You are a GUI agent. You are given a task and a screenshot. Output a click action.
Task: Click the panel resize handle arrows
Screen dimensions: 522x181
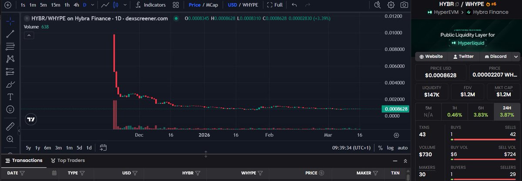[x=206, y=154]
